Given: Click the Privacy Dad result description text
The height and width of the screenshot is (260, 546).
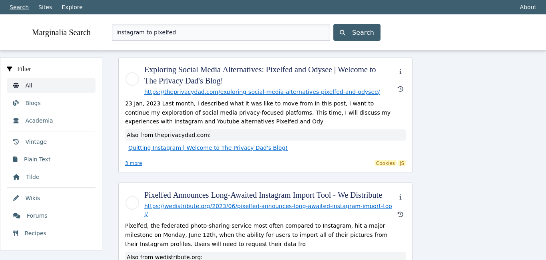Looking at the screenshot, I should [x=258, y=112].
